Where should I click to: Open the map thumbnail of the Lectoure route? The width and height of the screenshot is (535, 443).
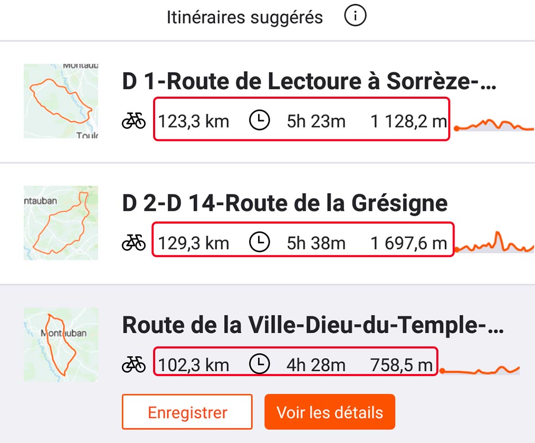61,101
